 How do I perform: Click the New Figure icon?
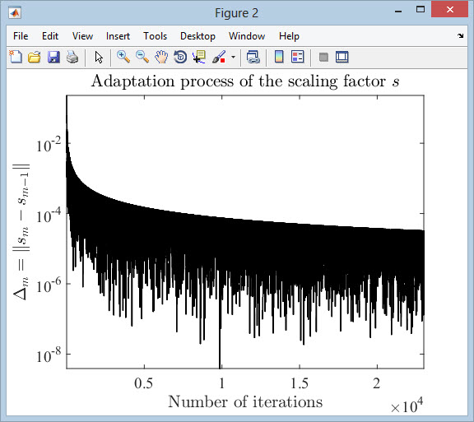pyautogui.click(x=16, y=57)
